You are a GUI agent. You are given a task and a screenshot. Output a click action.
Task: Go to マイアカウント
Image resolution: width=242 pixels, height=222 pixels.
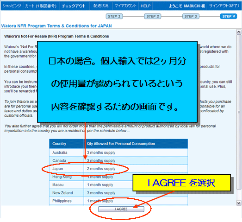[125, 6]
